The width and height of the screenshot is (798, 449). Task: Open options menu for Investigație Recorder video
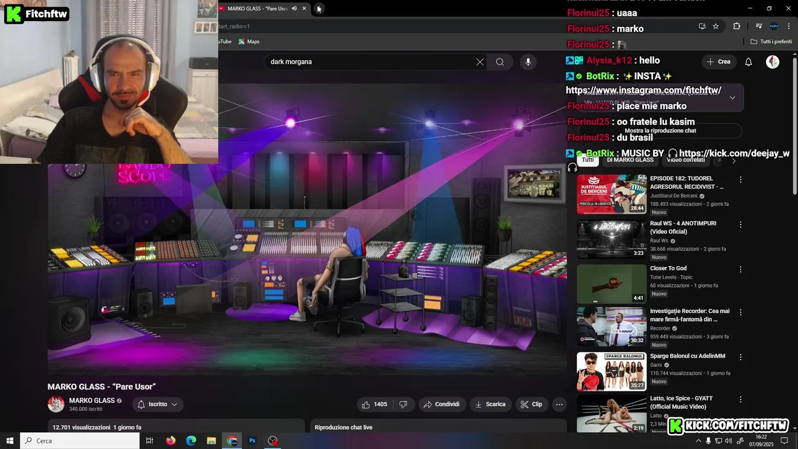click(741, 312)
